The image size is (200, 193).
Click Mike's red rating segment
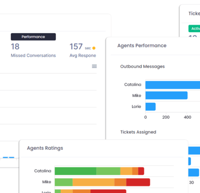click(x=138, y=182)
